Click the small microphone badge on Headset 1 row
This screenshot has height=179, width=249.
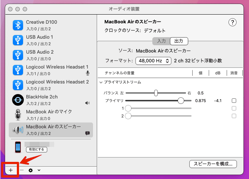(88, 73)
